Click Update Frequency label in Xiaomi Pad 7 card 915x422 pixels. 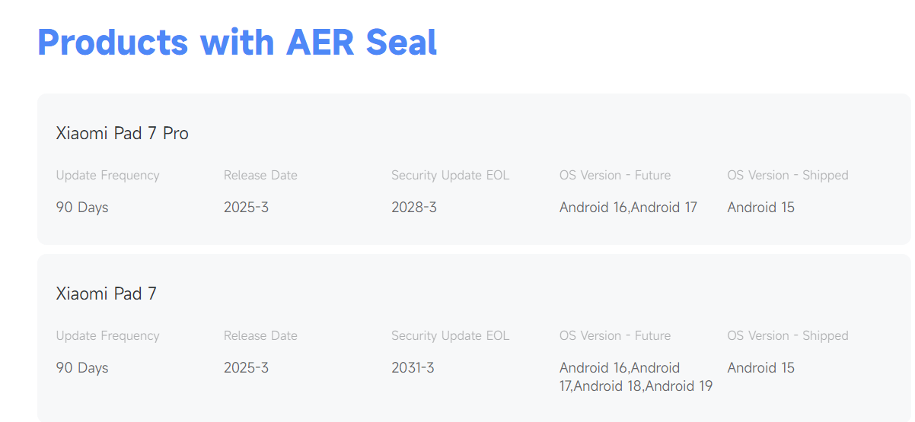point(107,335)
